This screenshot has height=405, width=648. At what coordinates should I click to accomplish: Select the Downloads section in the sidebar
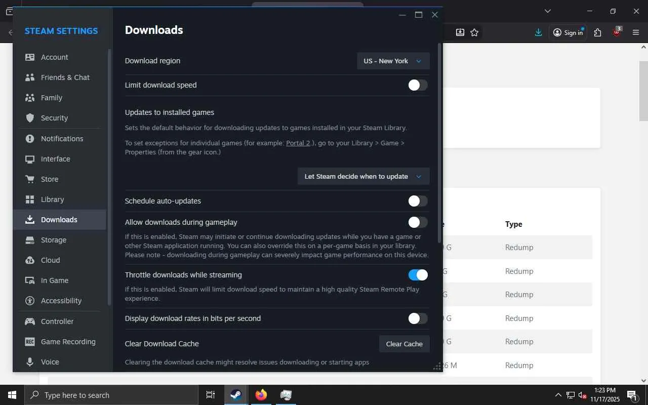59,220
